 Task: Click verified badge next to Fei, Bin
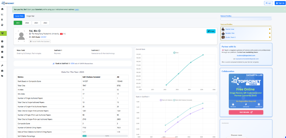39,31
